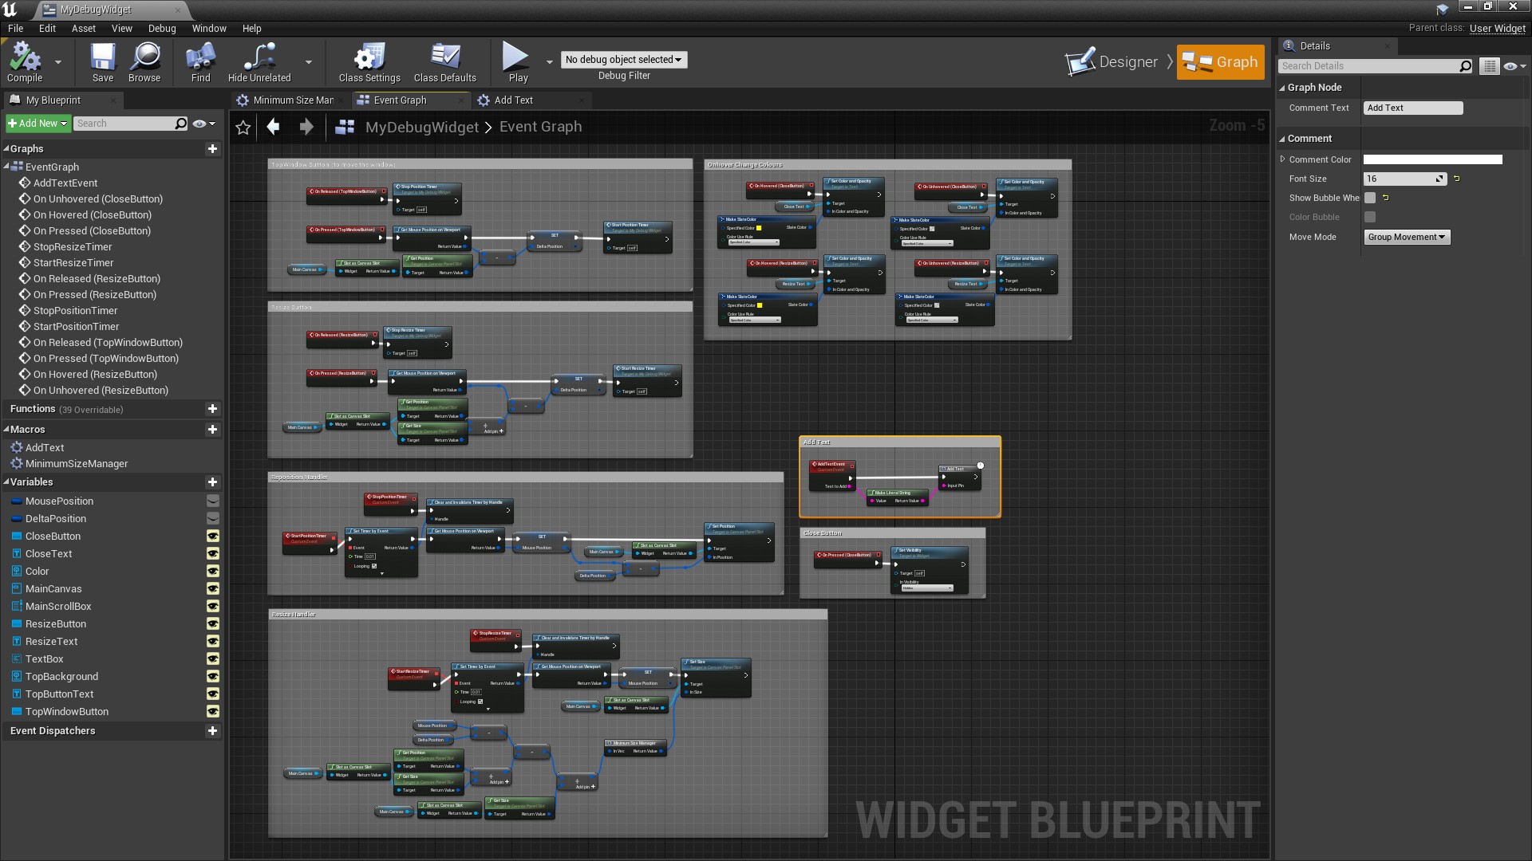Reset Font Size to default with the yellow arrow
Image resolution: width=1532 pixels, height=861 pixels.
1456,179
